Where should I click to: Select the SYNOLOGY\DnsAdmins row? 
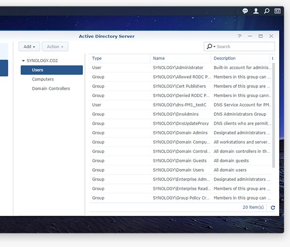(x=181, y=114)
